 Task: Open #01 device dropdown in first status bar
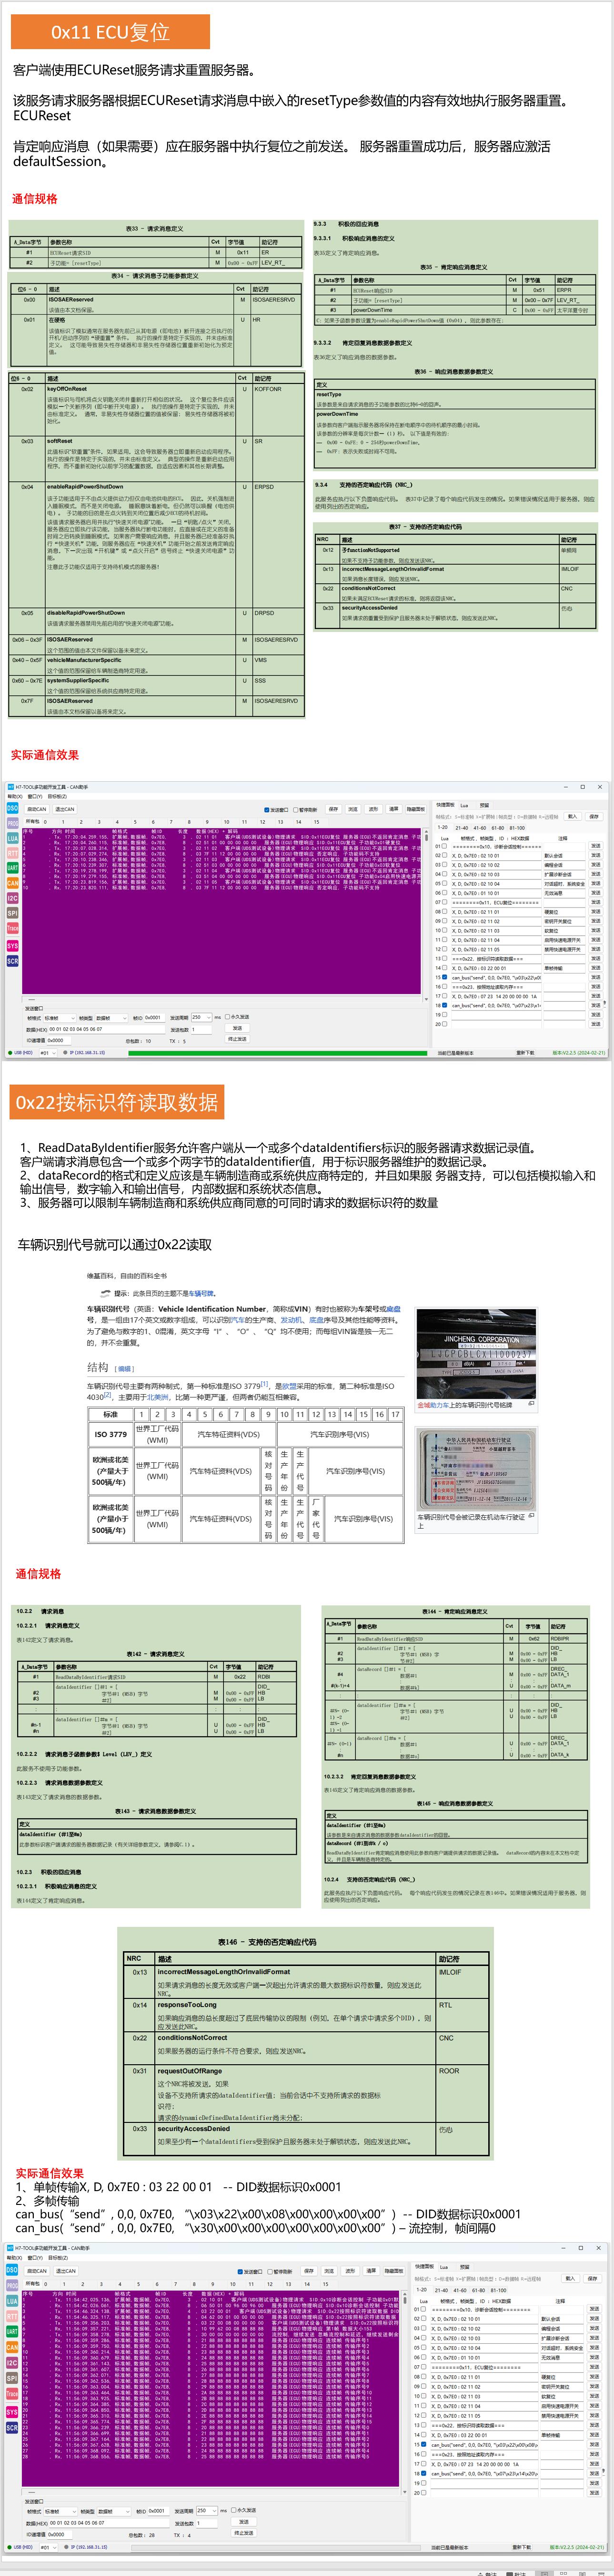(x=48, y=1053)
